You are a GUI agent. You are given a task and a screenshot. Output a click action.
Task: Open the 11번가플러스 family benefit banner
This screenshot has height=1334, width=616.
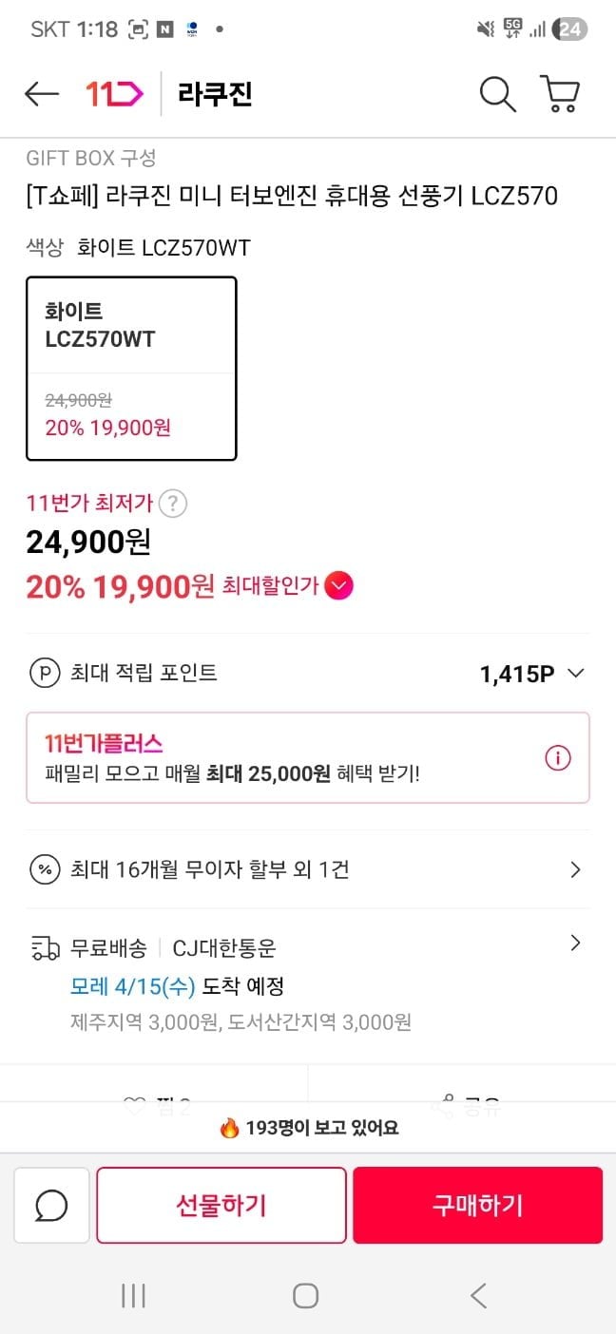coord(285,757)
